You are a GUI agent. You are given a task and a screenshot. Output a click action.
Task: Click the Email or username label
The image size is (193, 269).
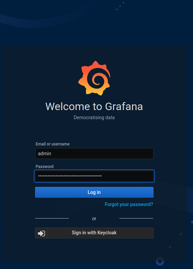[52, 144]
